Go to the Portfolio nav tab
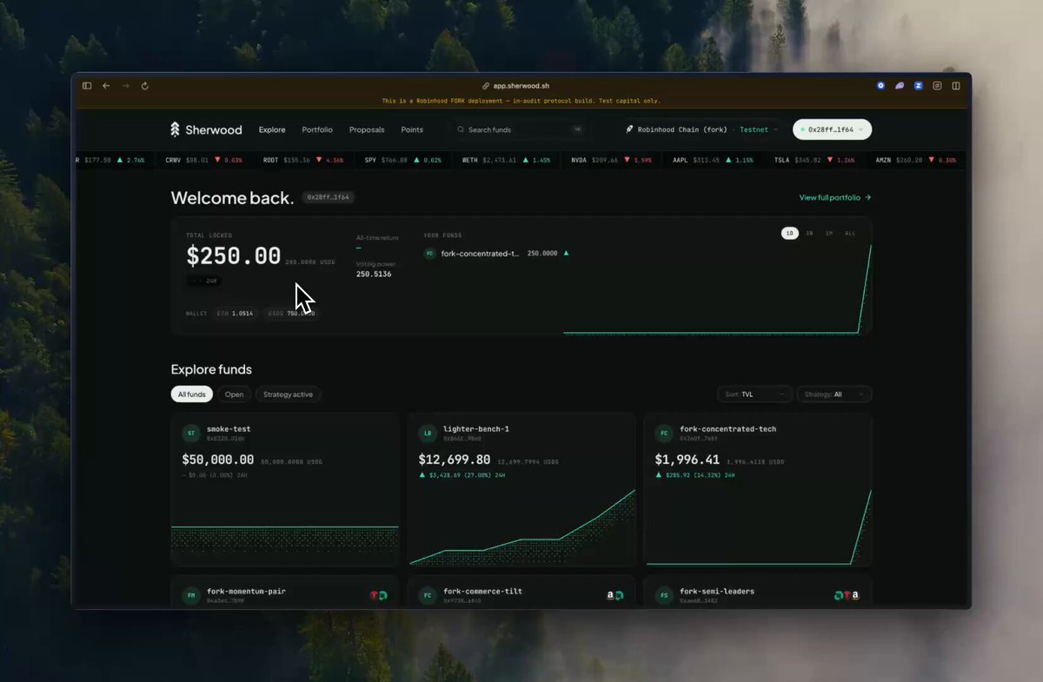This screenshot has width=1043, height=682. pyautogui.click(x=317, y=129)
